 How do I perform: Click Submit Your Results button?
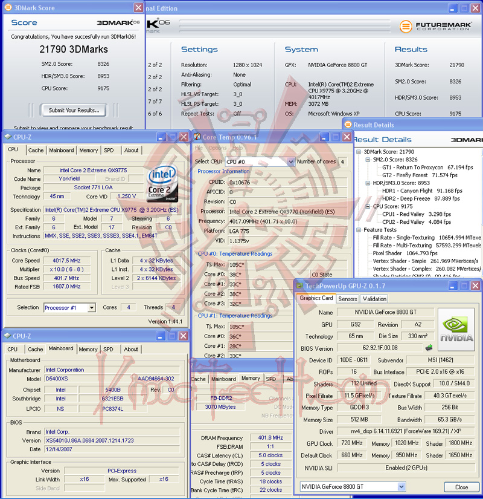[74, 110]
